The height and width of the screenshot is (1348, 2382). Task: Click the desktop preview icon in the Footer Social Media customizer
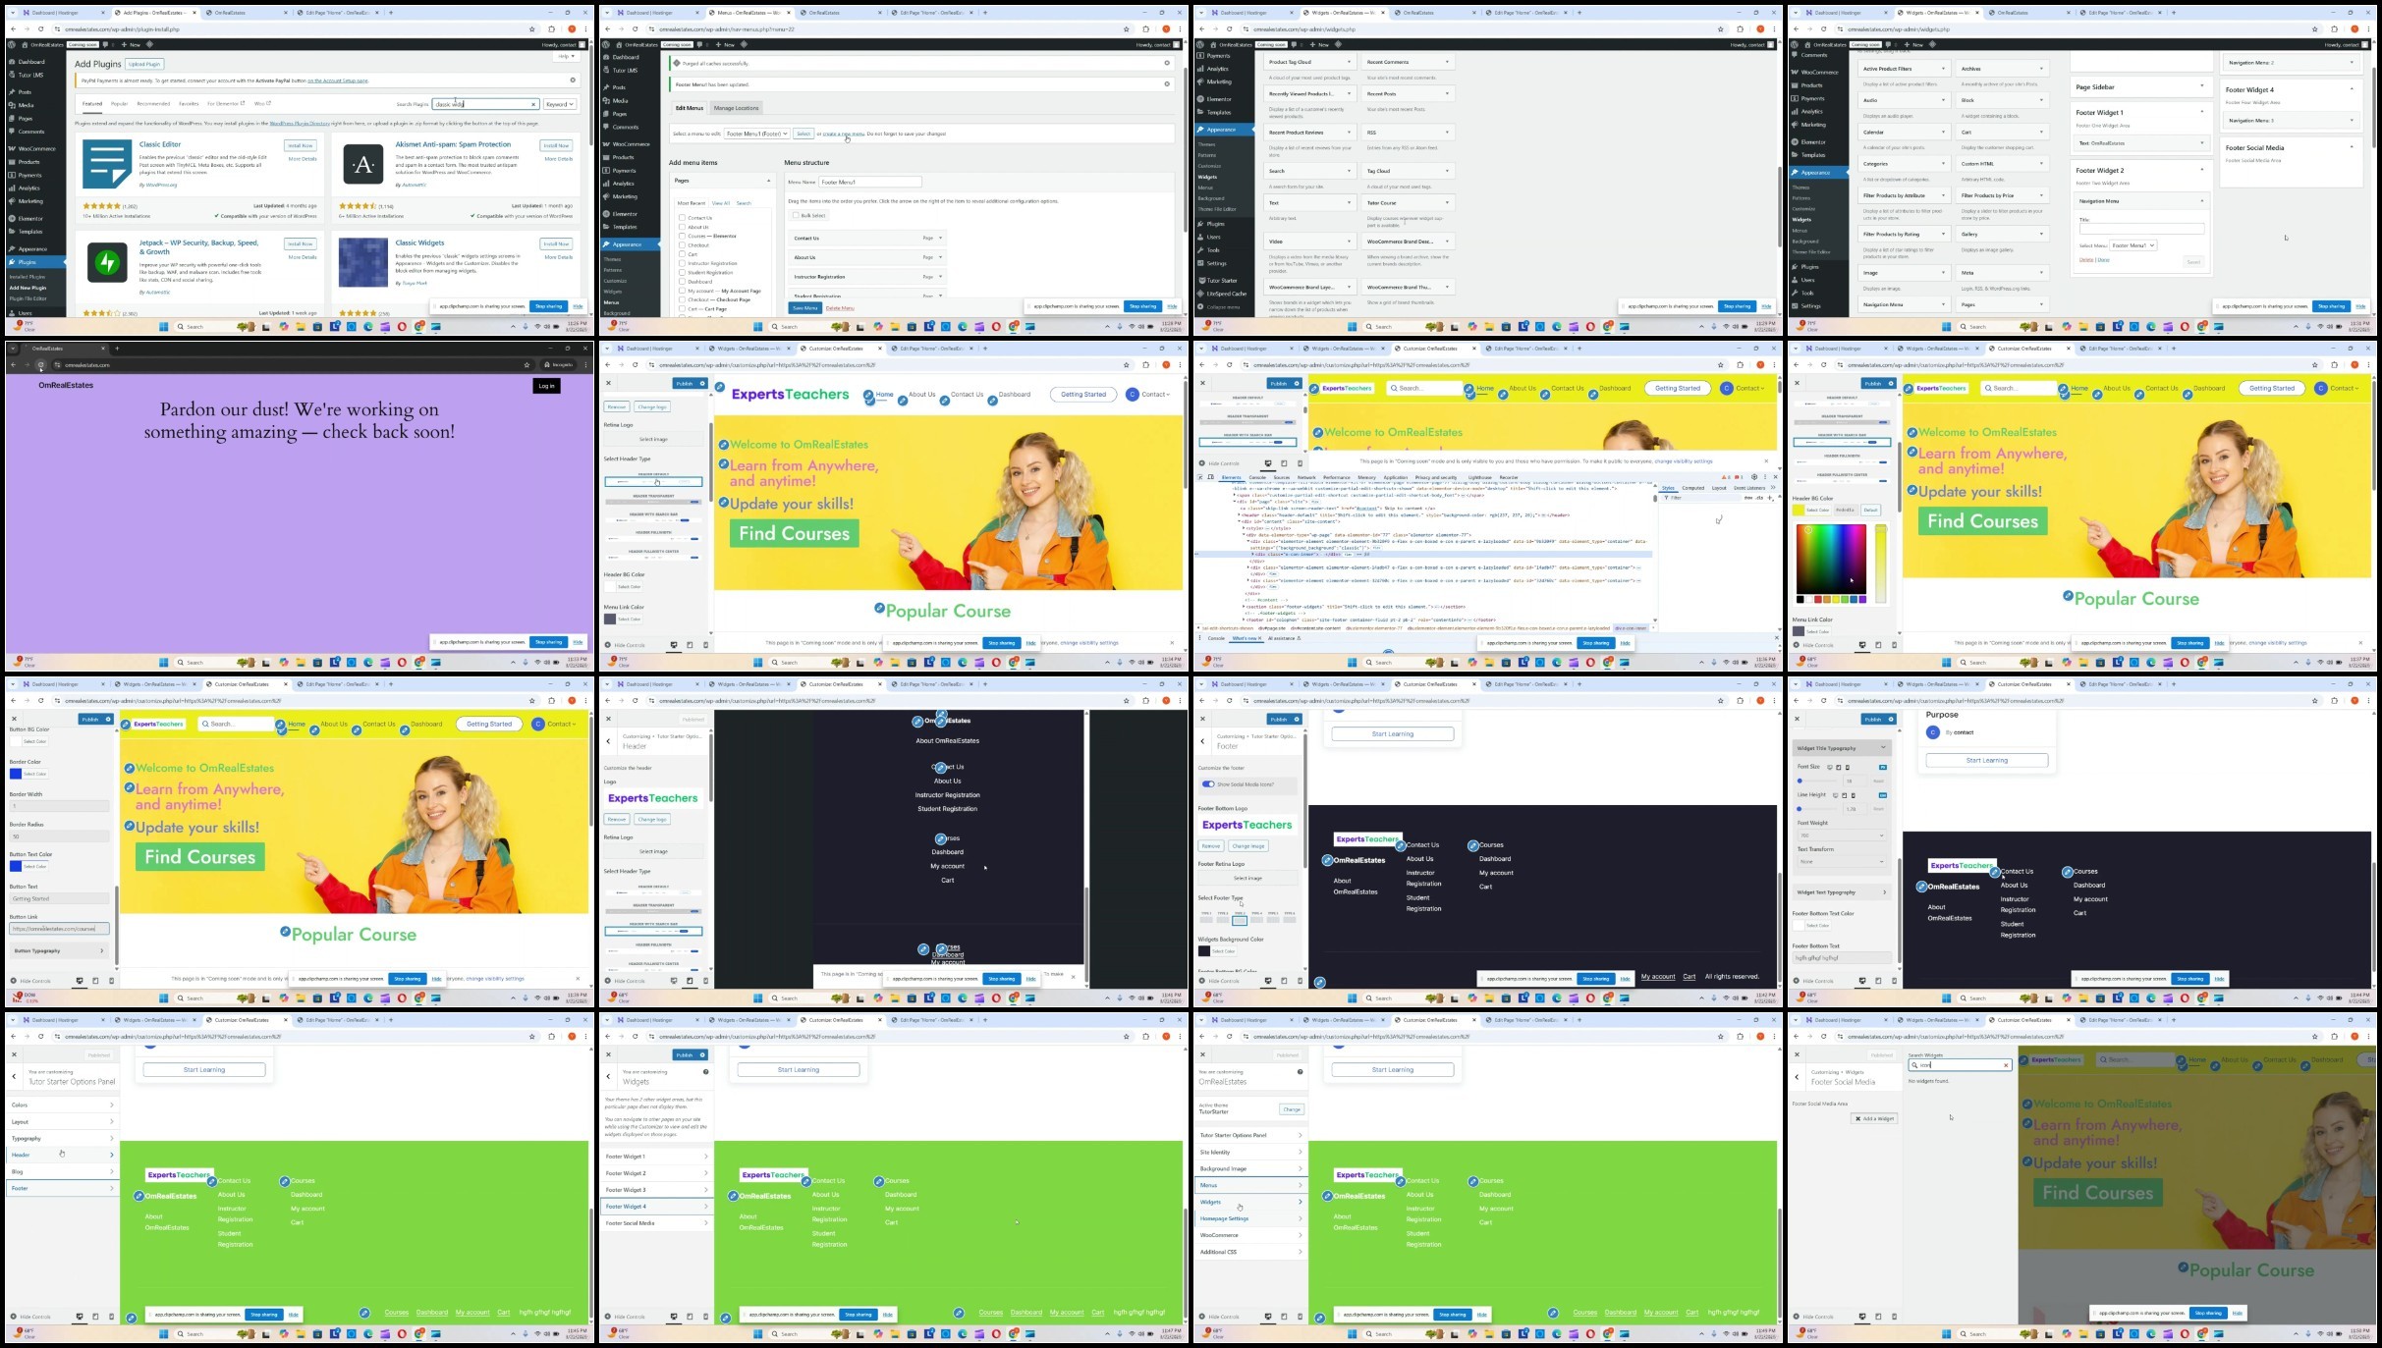[x=1862, y=1317]
